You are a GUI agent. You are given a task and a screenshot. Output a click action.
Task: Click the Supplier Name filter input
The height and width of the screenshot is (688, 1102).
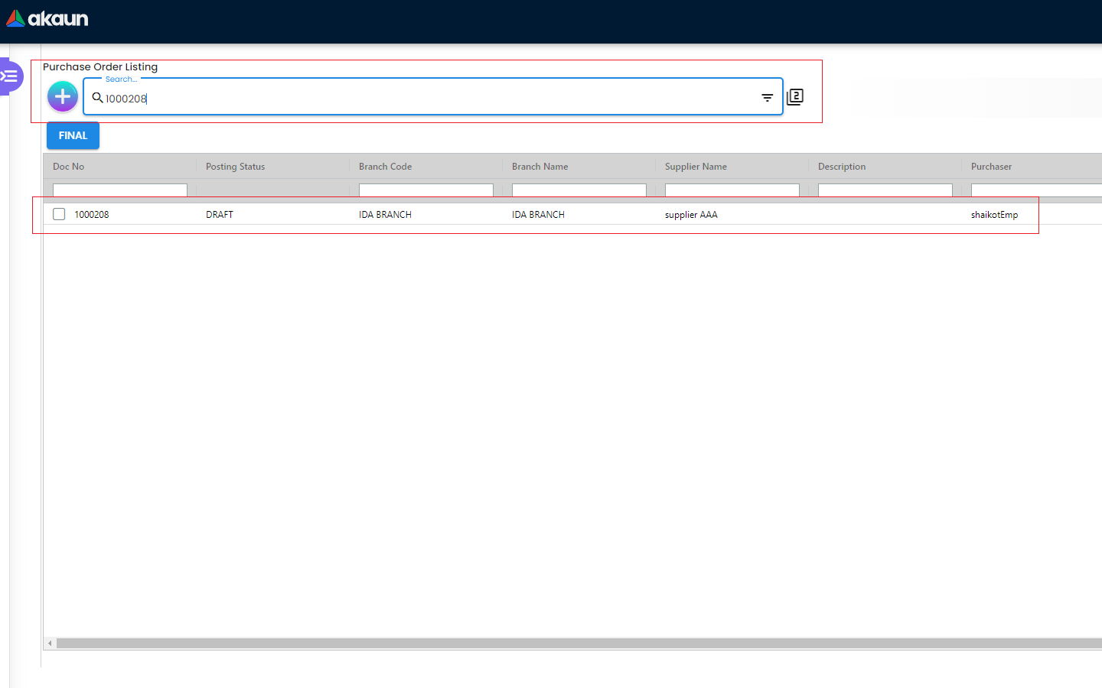pos(732,190)
